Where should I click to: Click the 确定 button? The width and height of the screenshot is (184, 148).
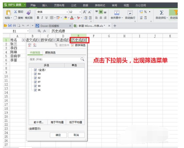pos(58,135)
